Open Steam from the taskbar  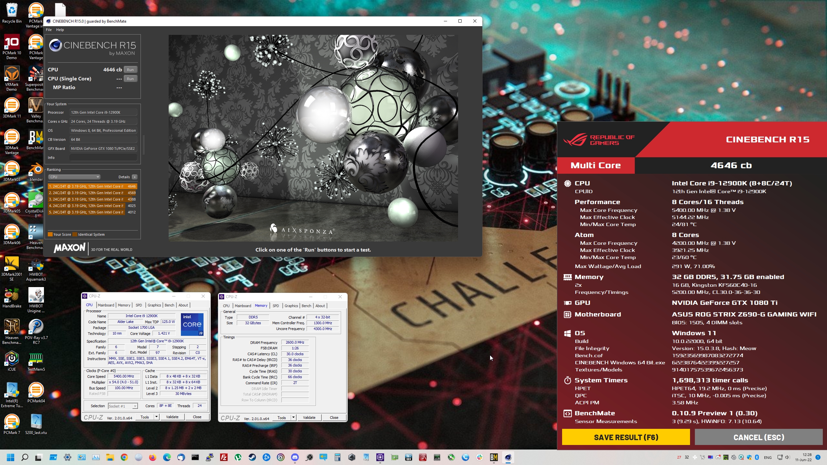click(252, 457)
